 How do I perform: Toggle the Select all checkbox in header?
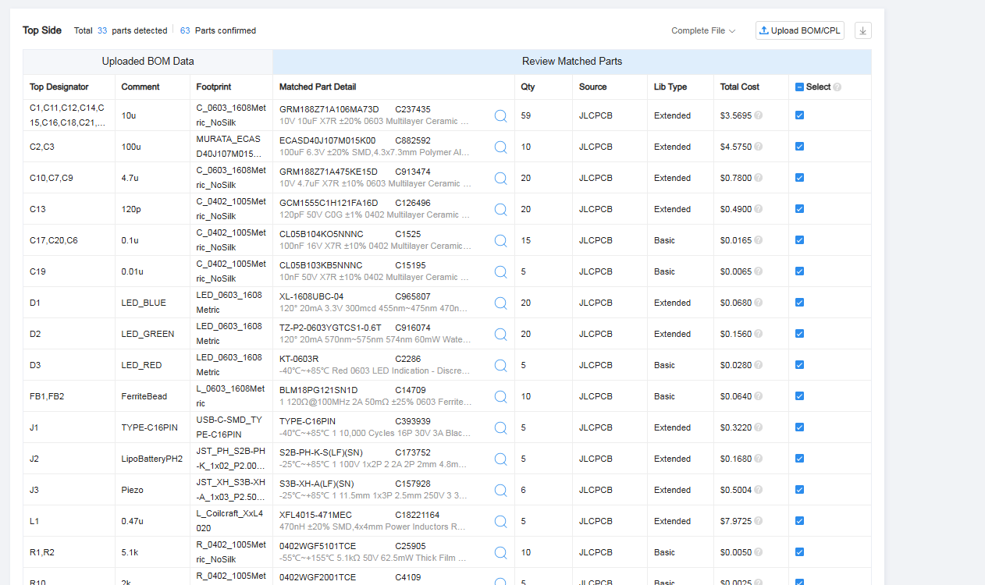point(799,87)
